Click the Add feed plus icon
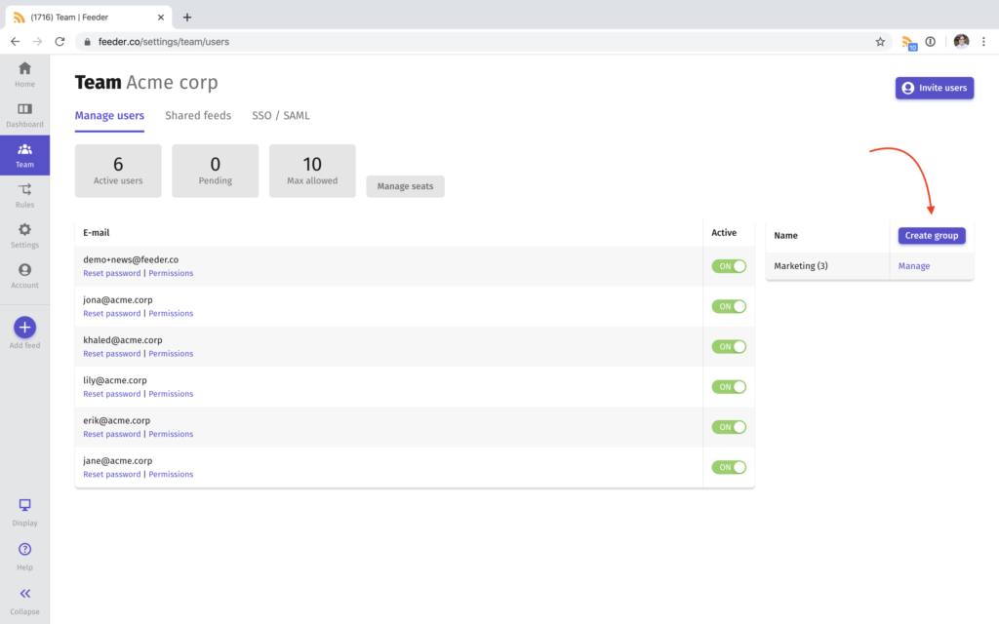The image size is (999, 624). click(x=24, y=328)
